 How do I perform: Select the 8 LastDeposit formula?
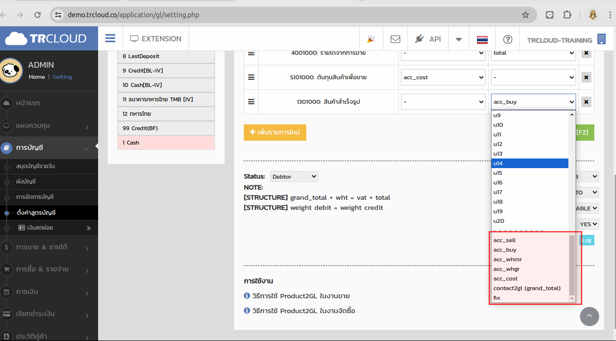tap(166, 56)
